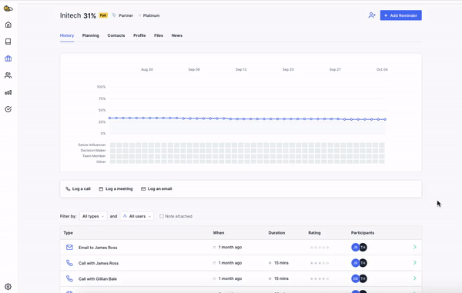
Task: Click the Partner tag label
Action: [x=126, y=15]
